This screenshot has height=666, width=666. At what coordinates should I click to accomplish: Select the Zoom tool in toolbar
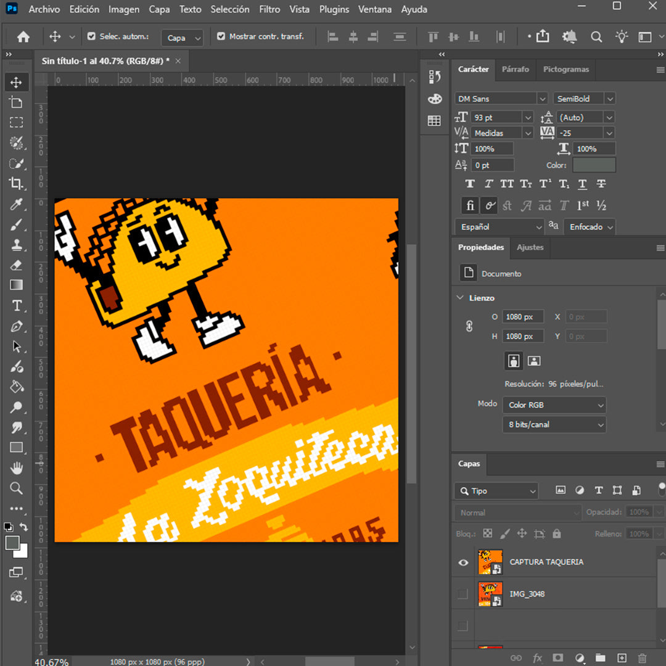(16, 488)
